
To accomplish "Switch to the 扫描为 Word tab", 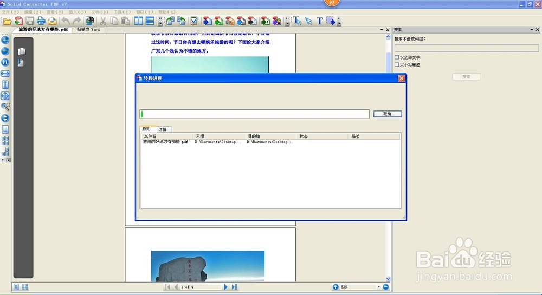I will (x=88, y=30).
